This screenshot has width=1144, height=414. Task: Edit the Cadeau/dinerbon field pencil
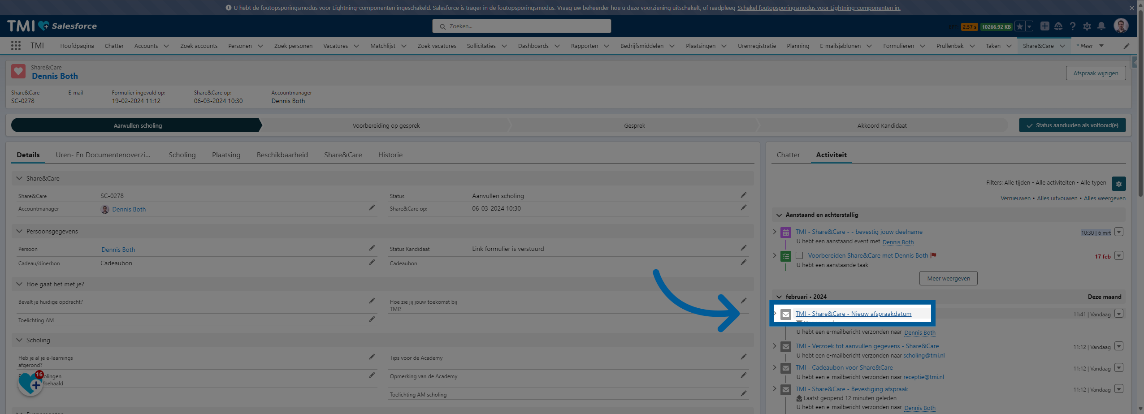click(372, 262)
